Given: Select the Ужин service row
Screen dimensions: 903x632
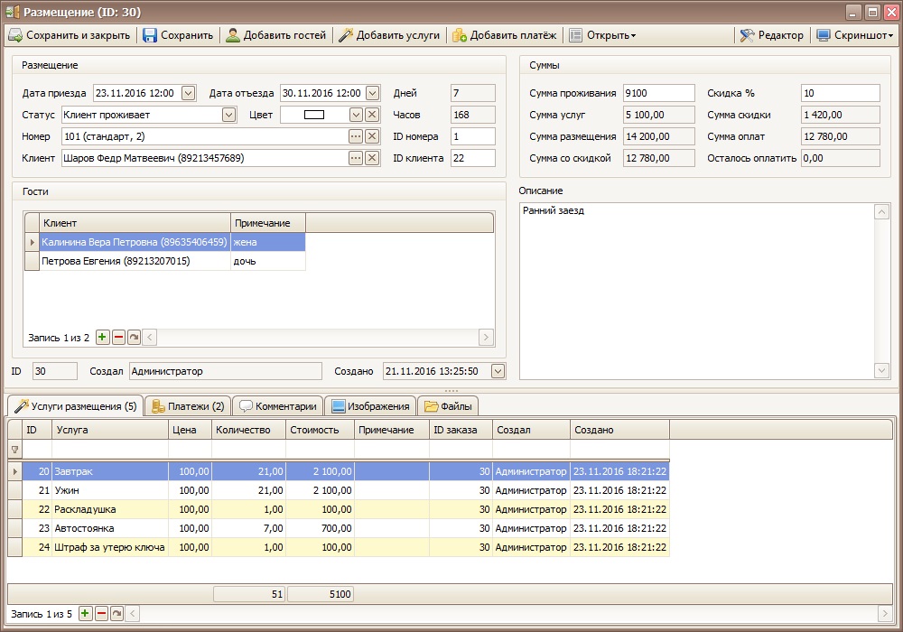Looking at the screenshot, I should [x=346, y=490].
